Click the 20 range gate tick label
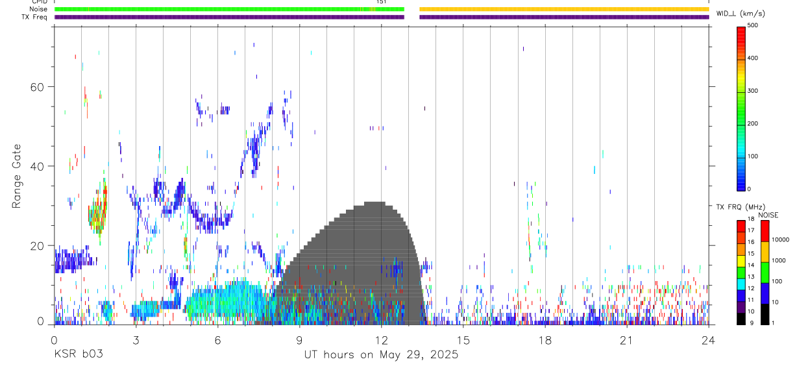This screenshot has width=797, height=368. coord(36,246)
